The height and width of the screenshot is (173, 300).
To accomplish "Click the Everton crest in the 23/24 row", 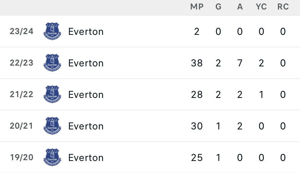I will (52, 31).
